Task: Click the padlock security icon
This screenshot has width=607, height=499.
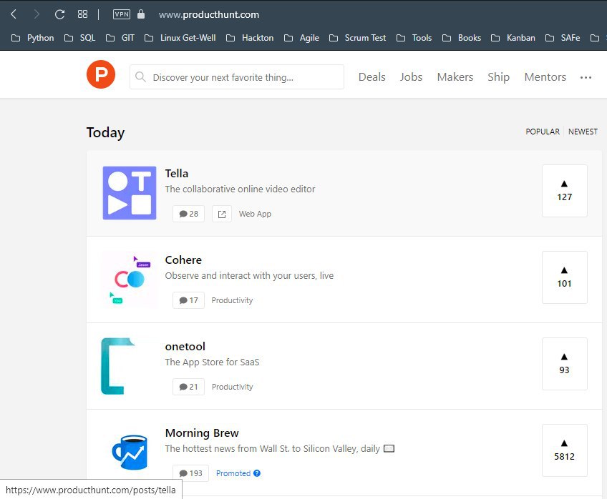Action: [x=141, y=14]
